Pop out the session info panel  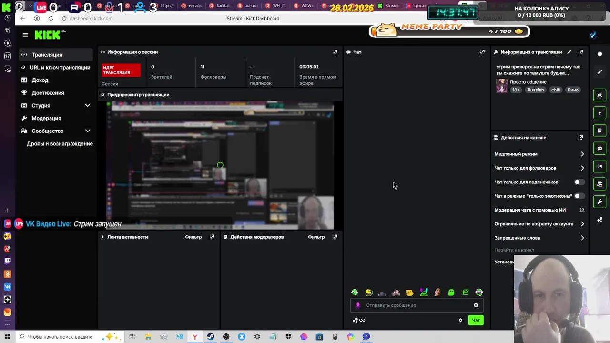pyautogui.click(x=335, y=52)
